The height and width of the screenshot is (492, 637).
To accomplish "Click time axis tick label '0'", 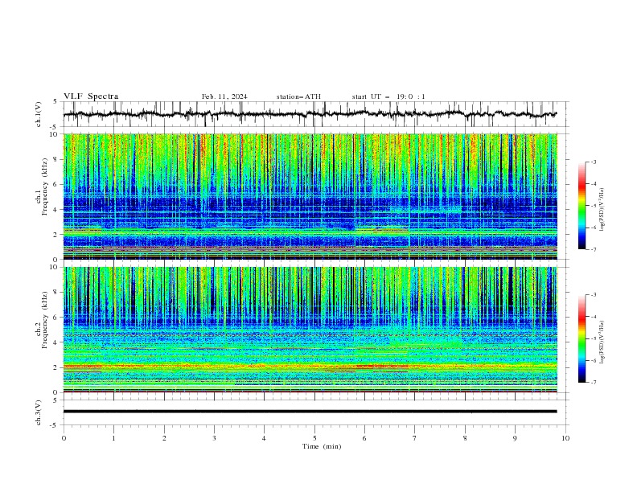I will point(64,438).
